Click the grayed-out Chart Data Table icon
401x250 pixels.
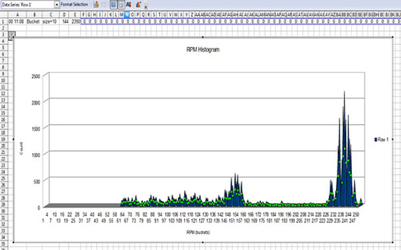coord(104,4)
